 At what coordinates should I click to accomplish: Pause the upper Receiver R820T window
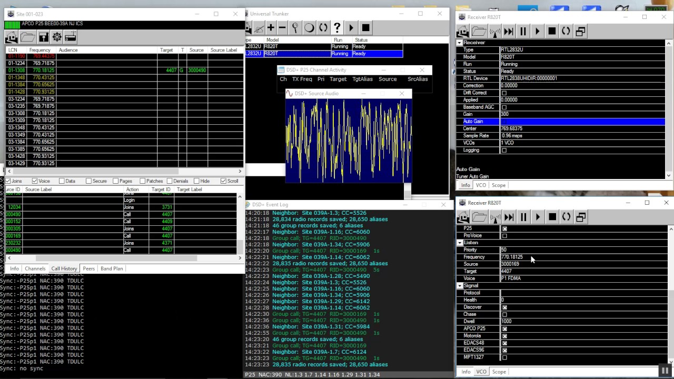[523, 32]
